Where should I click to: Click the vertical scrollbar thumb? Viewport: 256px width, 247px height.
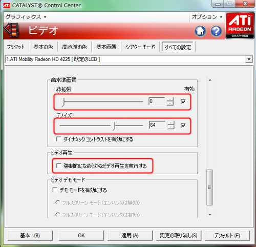209,187
